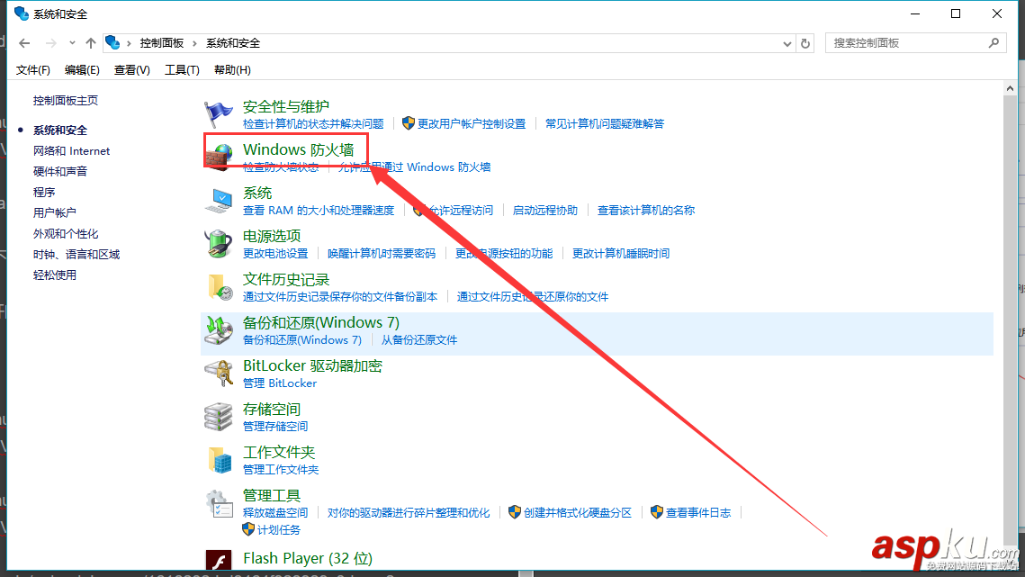Open the 安全性与维护 heading
1025x577 pixels.
[285, 106]
